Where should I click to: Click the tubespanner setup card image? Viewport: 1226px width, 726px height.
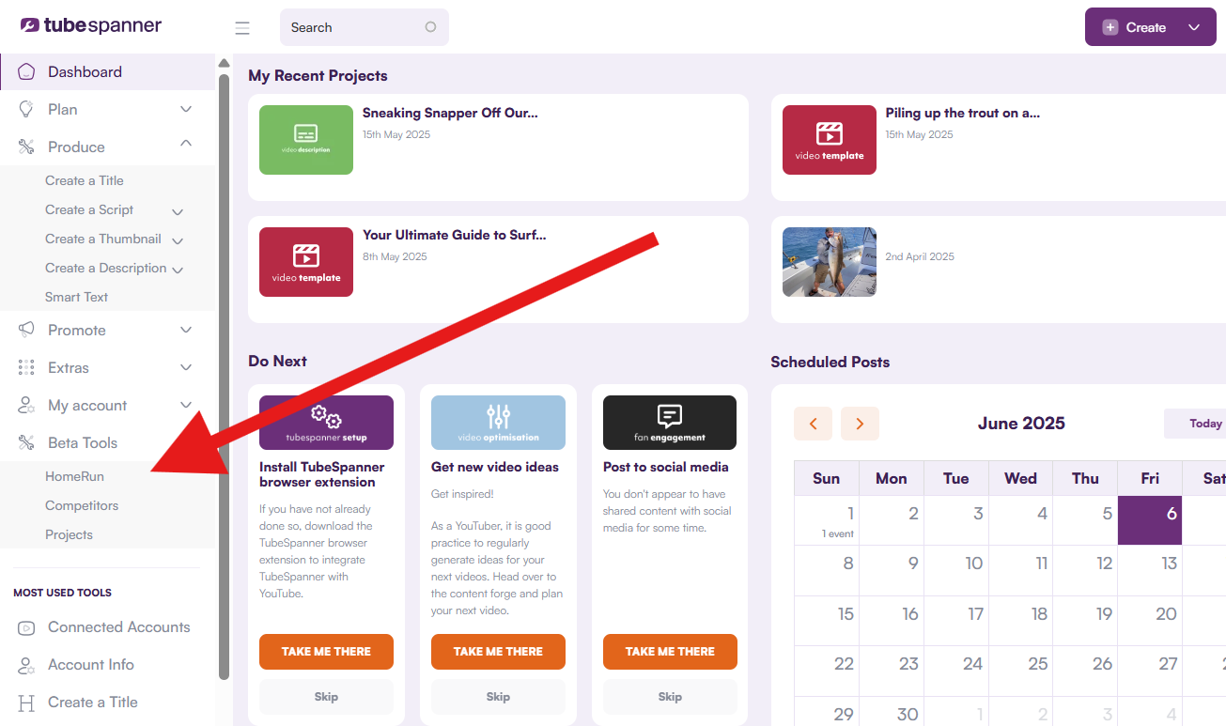pos(326,423)
